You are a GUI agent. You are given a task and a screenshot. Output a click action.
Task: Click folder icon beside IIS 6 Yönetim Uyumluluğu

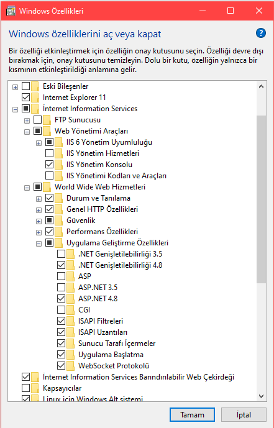point(58,142)
